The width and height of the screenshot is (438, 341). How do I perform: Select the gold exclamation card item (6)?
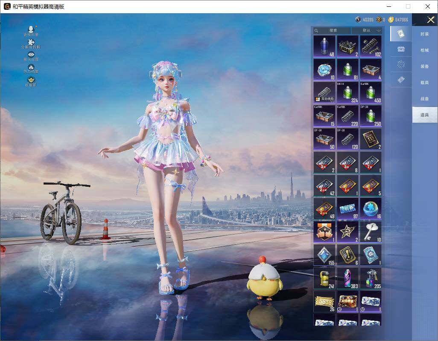(347, 255)
